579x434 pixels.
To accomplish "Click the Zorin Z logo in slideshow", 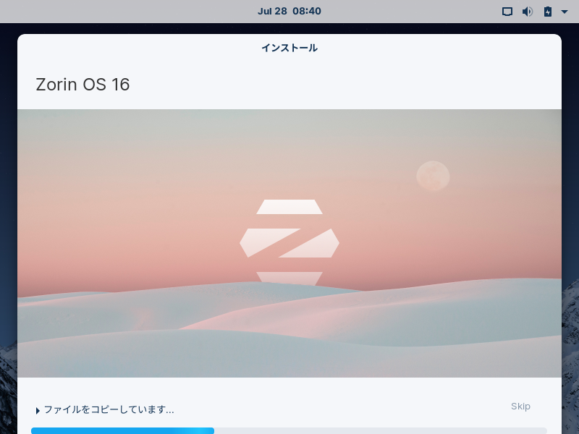I will click(289, 242).
